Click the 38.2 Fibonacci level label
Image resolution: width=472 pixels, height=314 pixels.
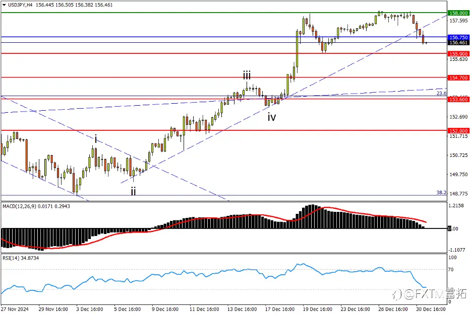(x=441, y=193)
